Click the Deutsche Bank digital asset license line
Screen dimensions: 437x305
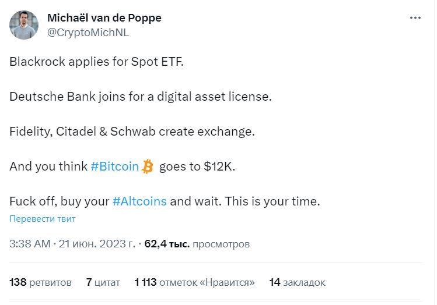point(141,97)
